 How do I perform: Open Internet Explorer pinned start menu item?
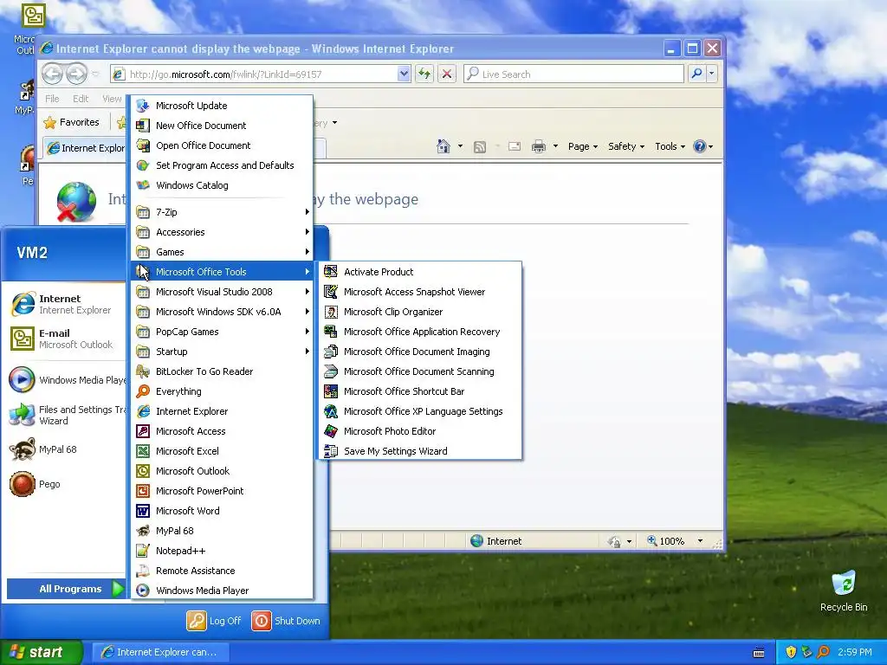[66, 304]
